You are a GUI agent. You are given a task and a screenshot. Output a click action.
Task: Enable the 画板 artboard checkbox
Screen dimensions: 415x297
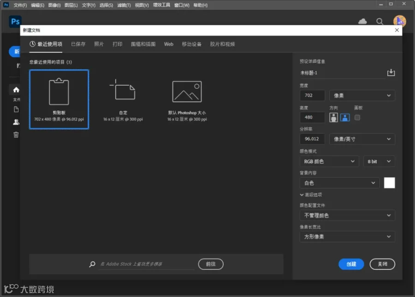tap(357, 117)
